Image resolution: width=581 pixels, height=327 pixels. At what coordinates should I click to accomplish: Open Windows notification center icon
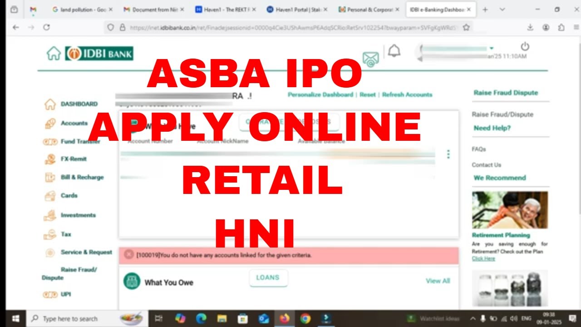573,318
